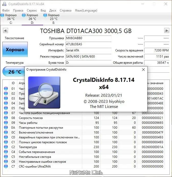The image size is (172, 177).
Task: Select Аварийные парковки при отключении attribute
Action: coord(49,137)
